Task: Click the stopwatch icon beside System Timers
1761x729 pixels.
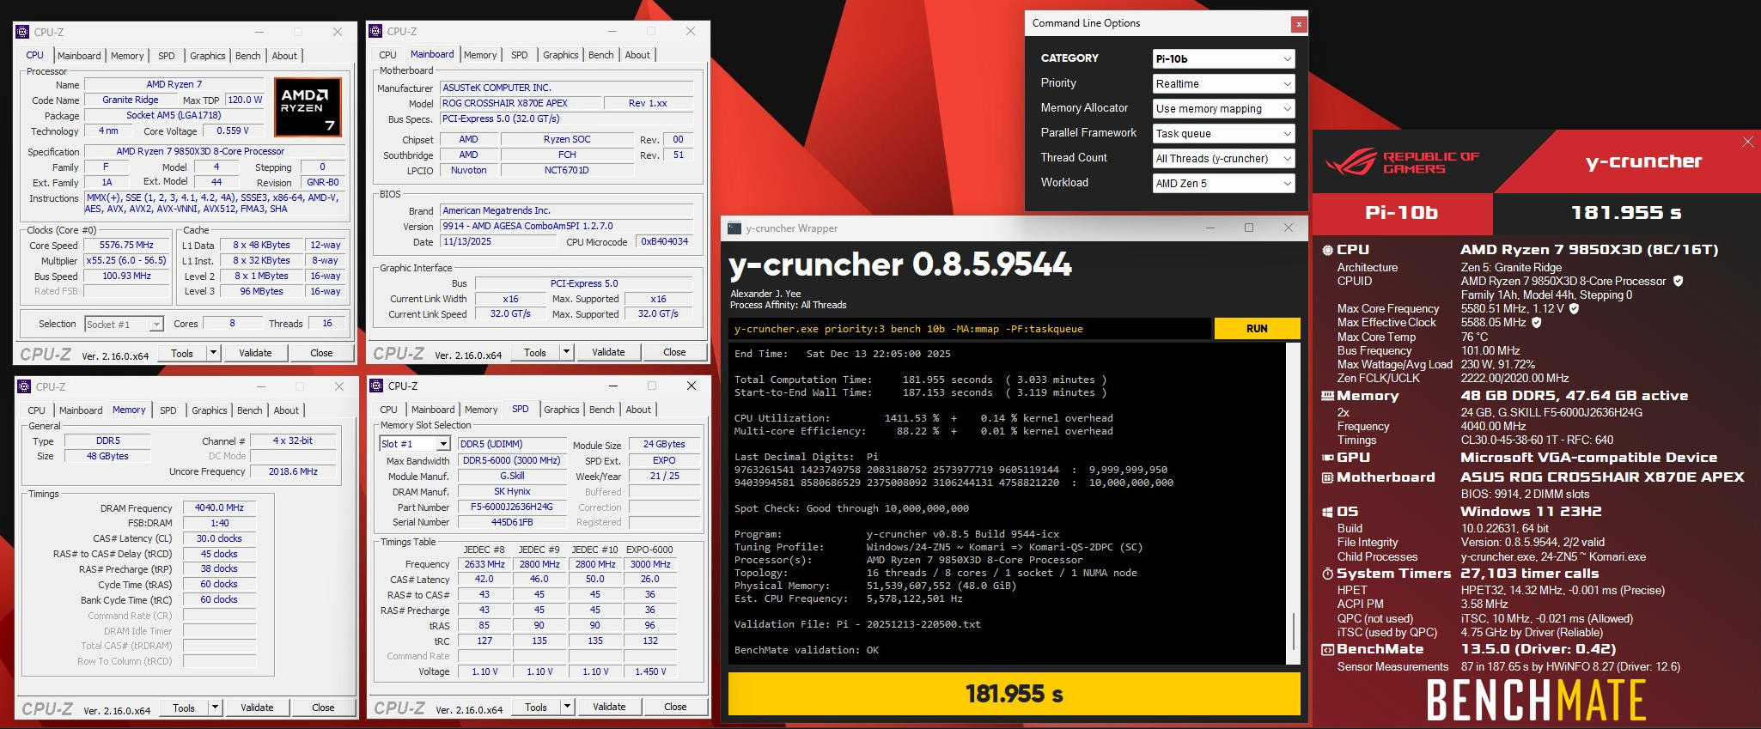Action: (1327, 574)
